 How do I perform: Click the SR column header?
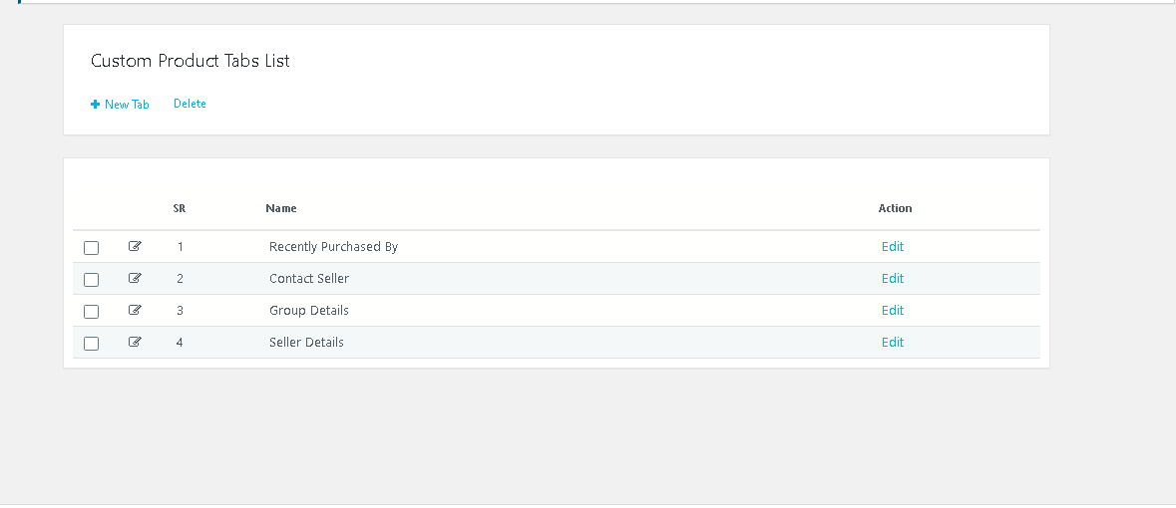[x=180, y=209]
